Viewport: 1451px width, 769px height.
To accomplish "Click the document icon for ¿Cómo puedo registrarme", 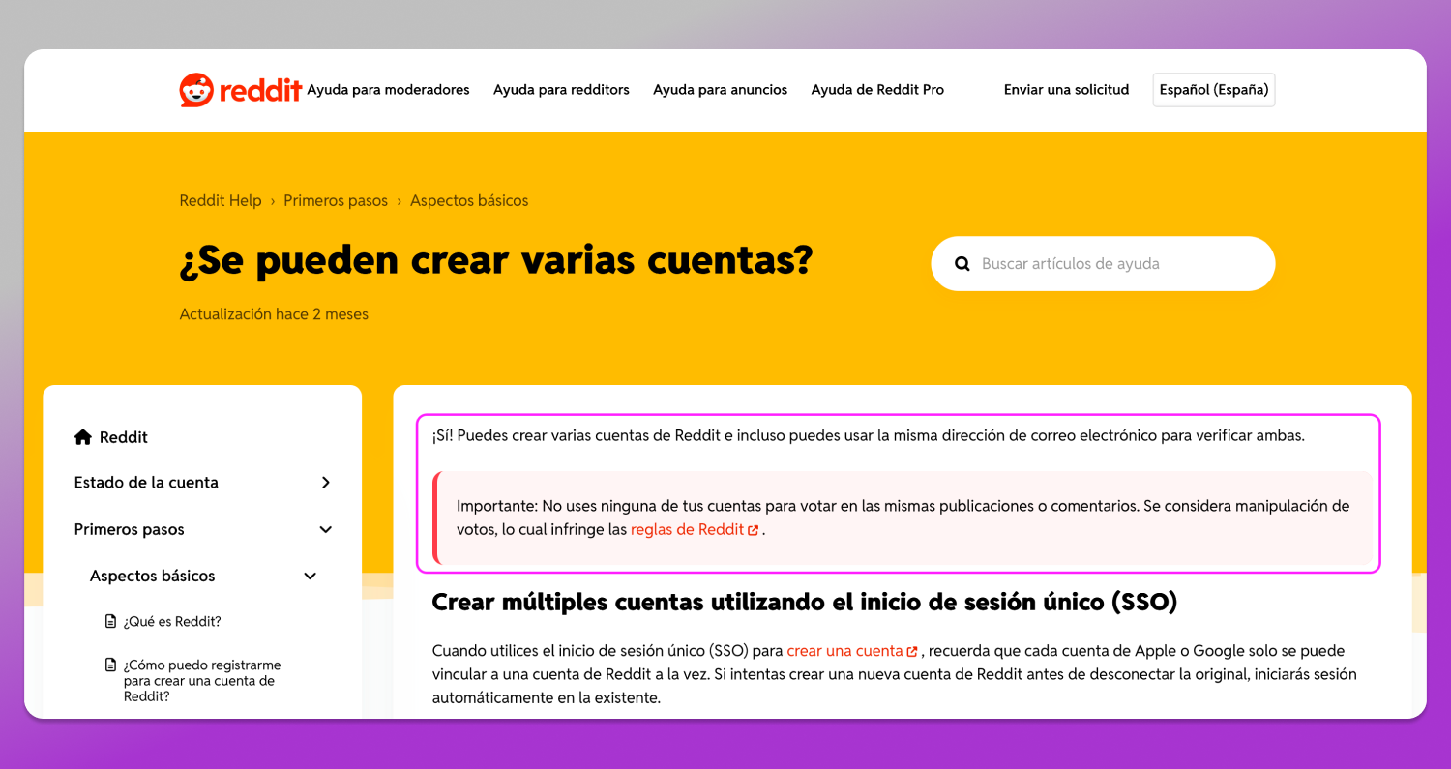I will (110, 665).
